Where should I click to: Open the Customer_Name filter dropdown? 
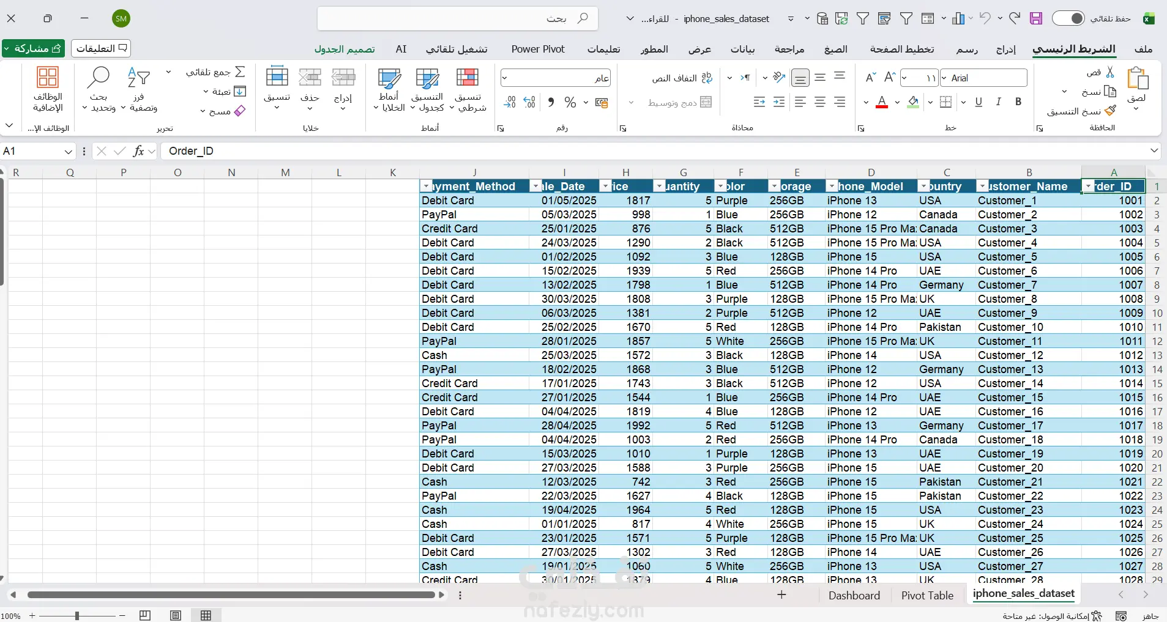pos(982,187)
